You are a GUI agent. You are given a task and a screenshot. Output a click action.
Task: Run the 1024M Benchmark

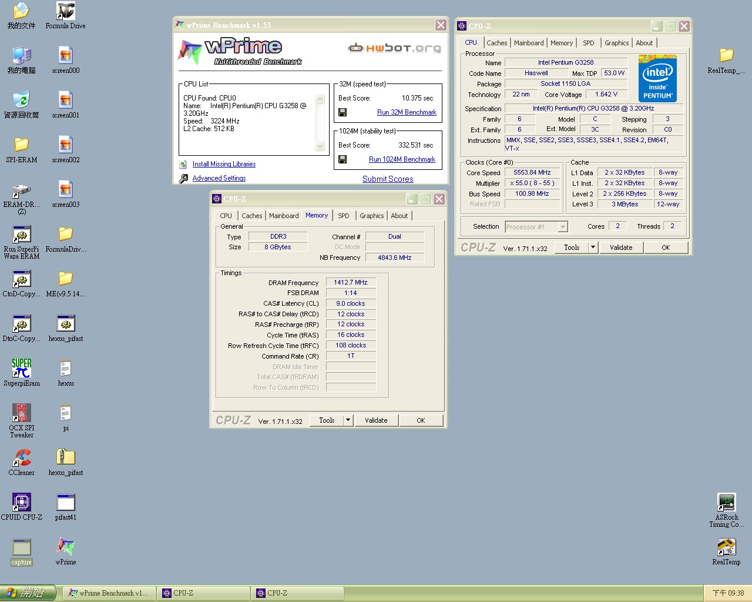click(402, 159)
